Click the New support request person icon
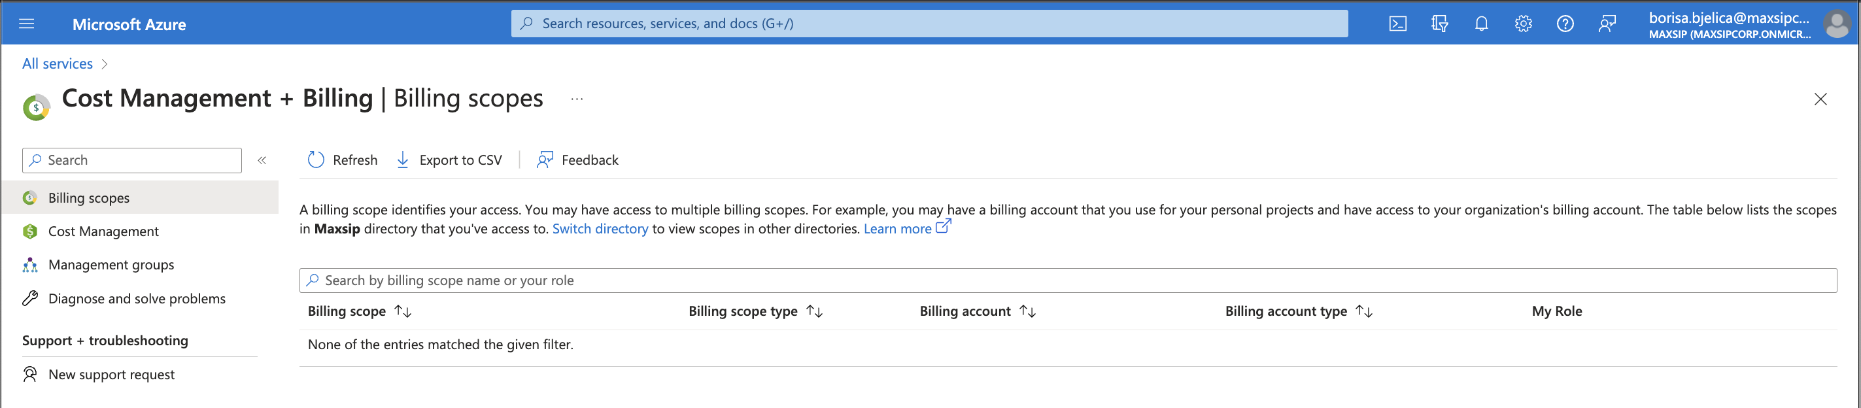Screen dimensions: 1861x408 [29, 375]
